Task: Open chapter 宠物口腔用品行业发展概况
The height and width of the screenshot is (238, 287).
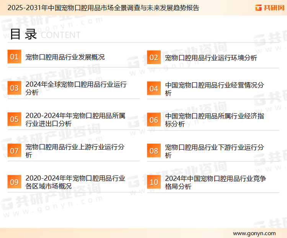Action: pos(65,57)
